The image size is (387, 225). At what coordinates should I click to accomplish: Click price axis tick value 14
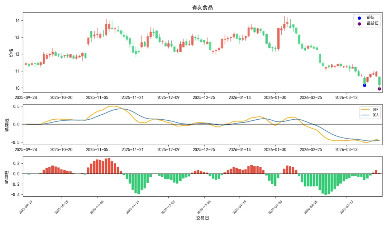pos(18,20)
